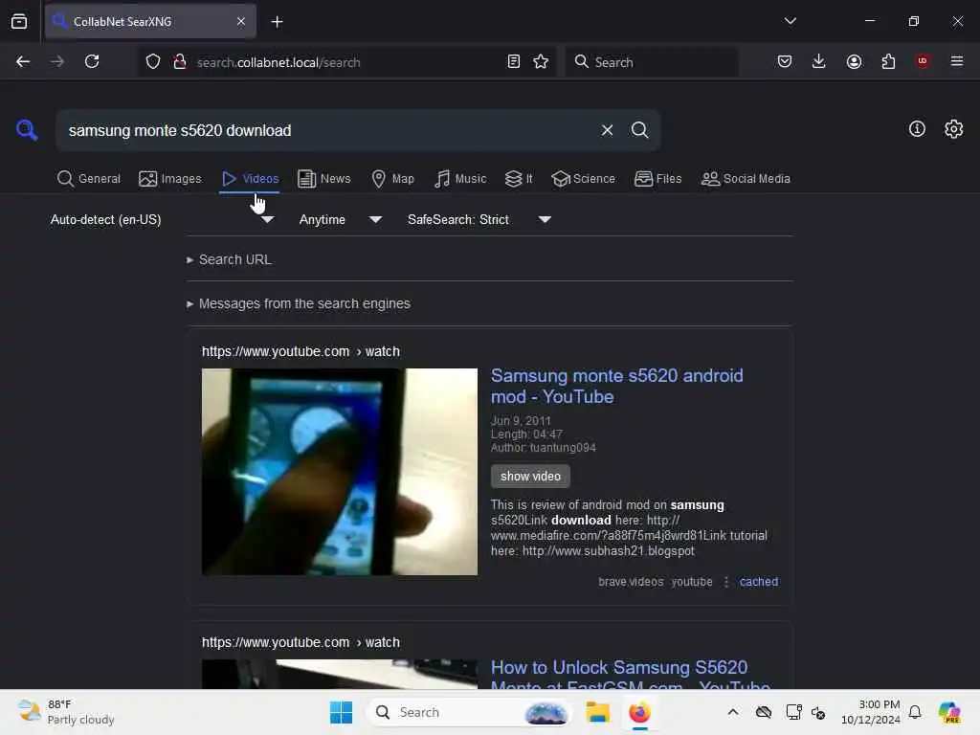The height and width of the screenshot is (735, 980).
Task: Click the show video button
Action: [x=530, y=476]
